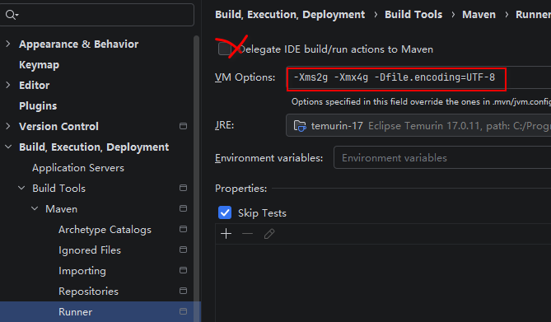Click the search magnifier icon in settings
This screenshot has height=322, width=551.
pyautogui.click(x=12, y=15)
